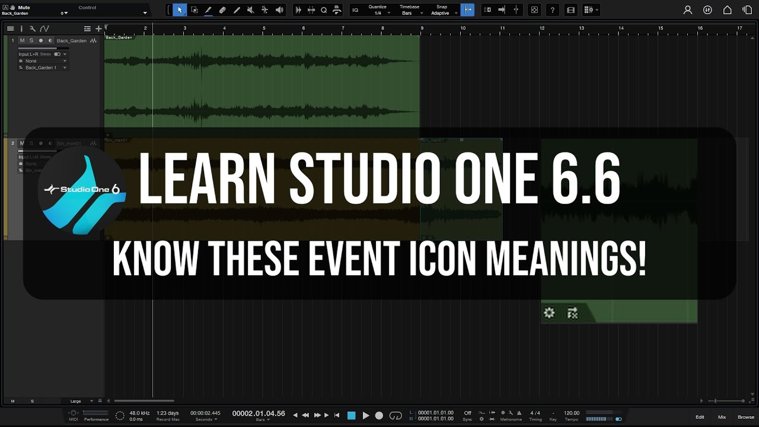
Task: Go to the Start page home icon
Action: pyautogui.click(x=727, y=10)
